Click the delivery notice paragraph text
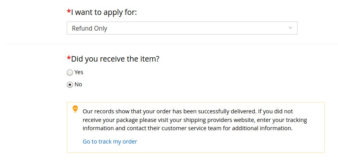 tap(195, 120)
